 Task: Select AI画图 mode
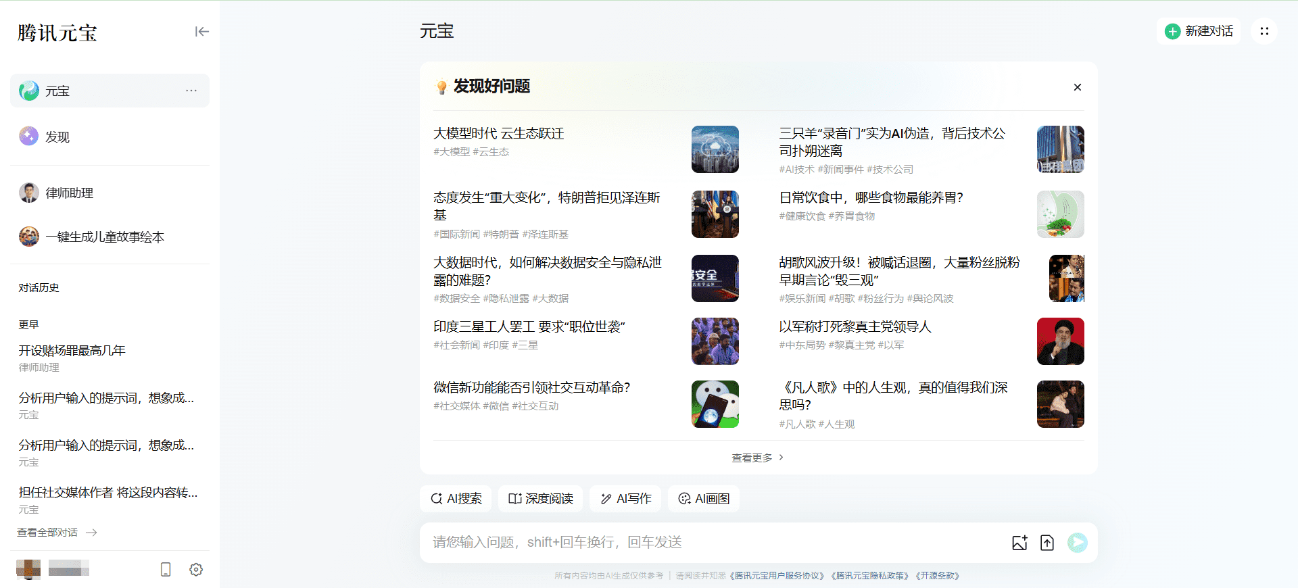click(704, 499)
